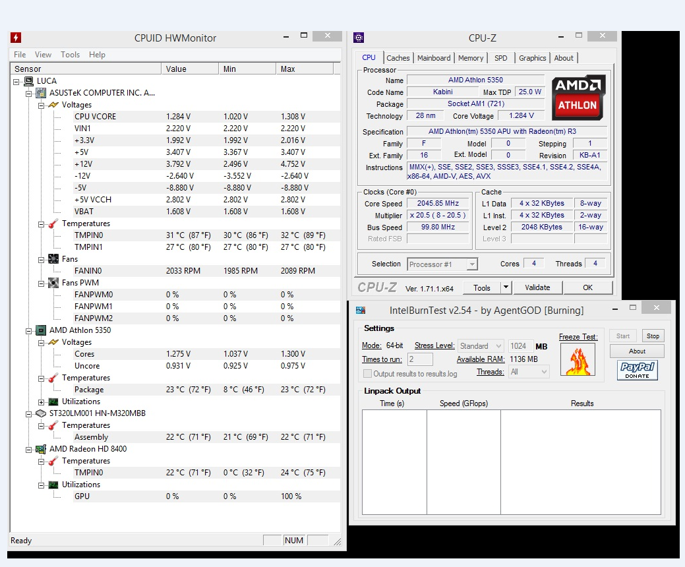Click the Radeon Temperatures thermometer icon

53,461
